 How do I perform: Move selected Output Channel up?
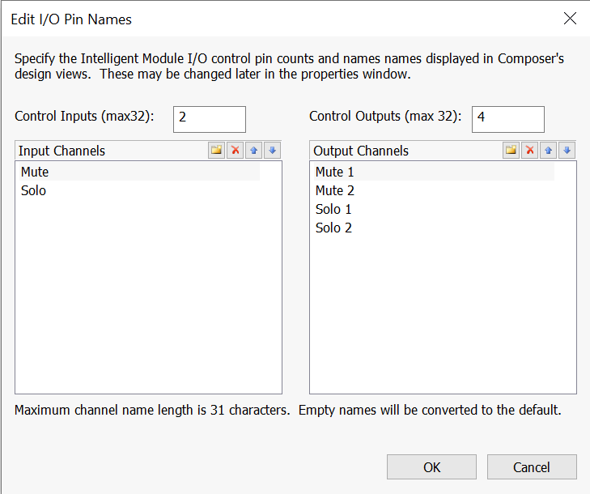click(548, 151)
